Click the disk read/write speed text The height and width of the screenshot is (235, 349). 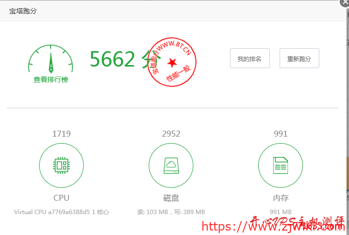pos(171,212)
